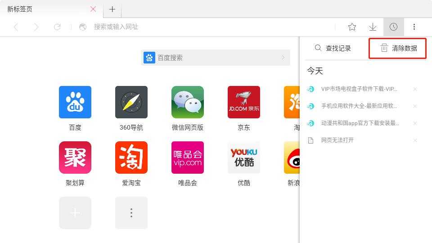Open the three-dot browser menu
This screenshot has height=243, width=432.
(x=414, y=27)
